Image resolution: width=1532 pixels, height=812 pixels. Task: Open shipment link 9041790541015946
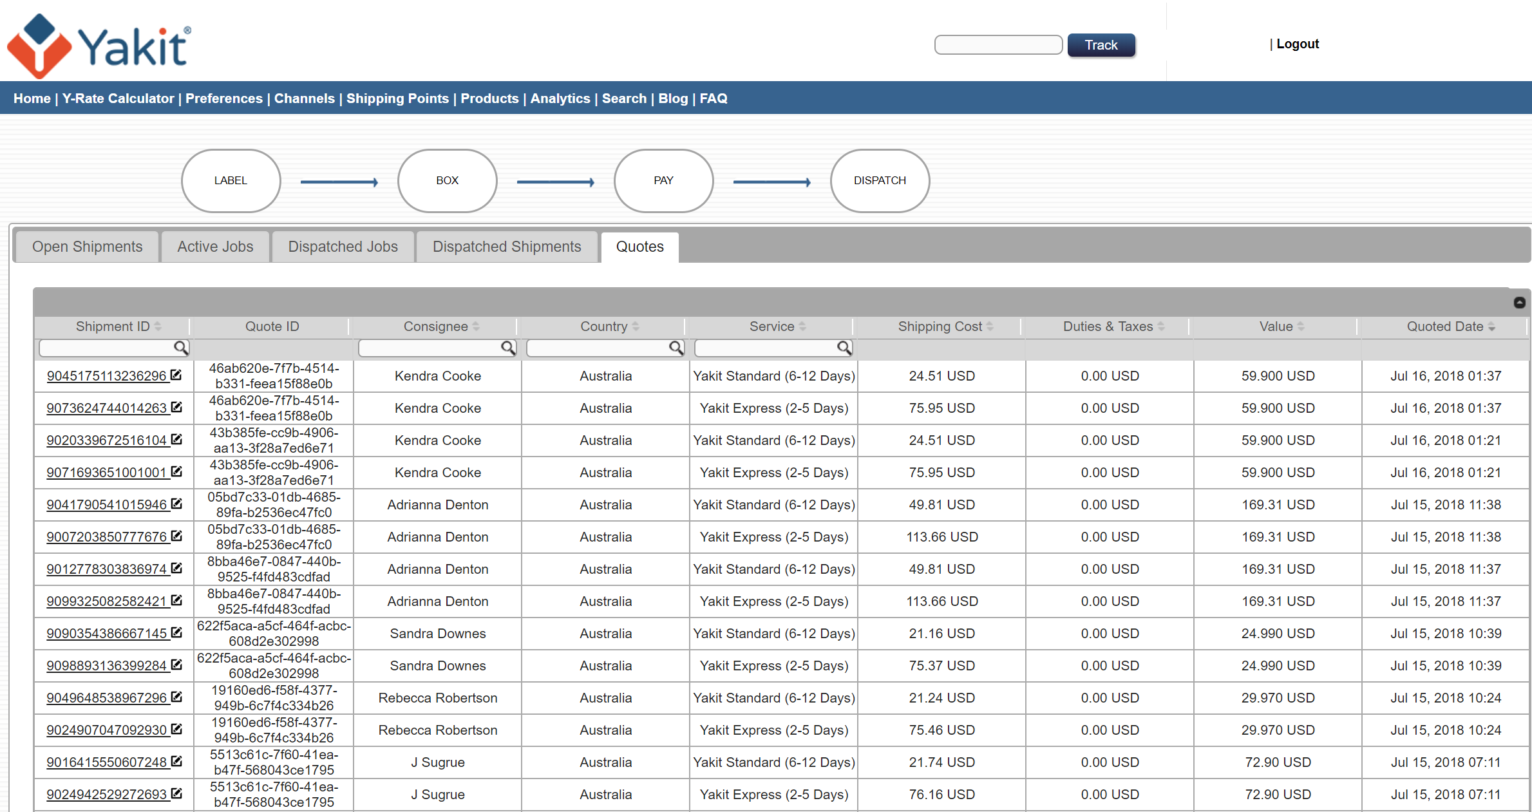tap(106, 505)
